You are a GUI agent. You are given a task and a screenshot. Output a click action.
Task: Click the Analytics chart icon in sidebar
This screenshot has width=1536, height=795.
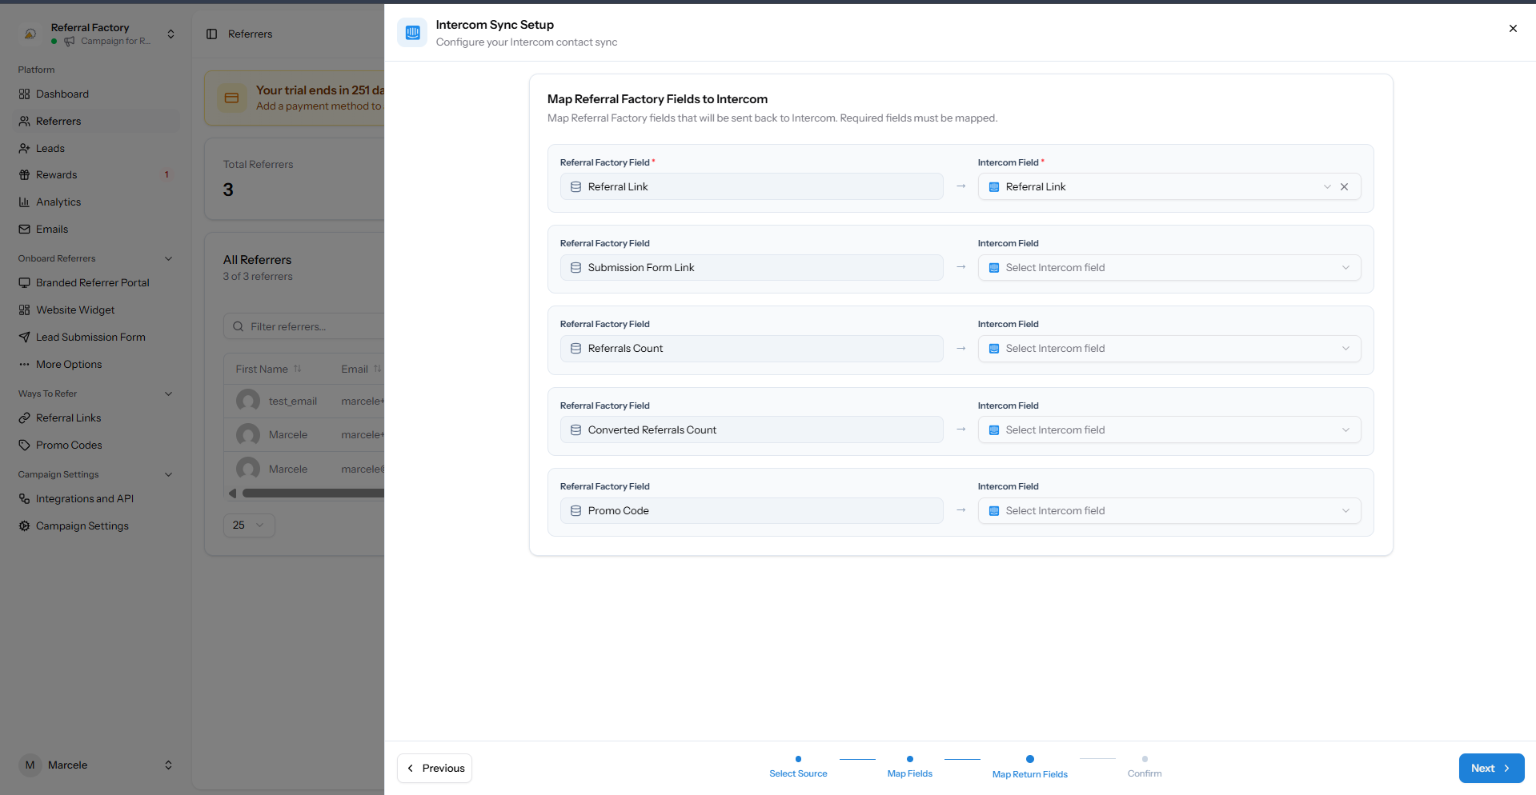point(24,202)
